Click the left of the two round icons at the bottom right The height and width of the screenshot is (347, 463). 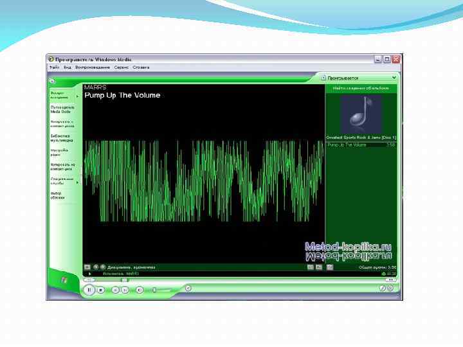(383, 288)
